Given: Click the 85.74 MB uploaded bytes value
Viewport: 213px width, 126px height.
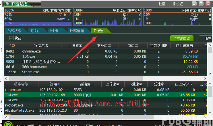Looking at the screenshot, I should pyautogui.click(x=190, y=57).
